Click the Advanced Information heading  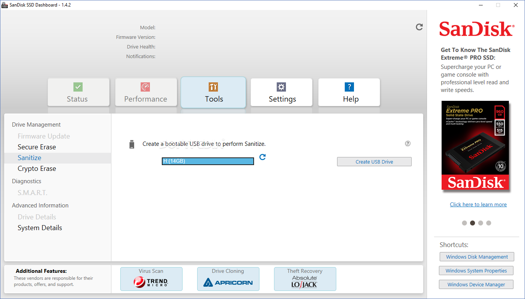(40, 205)
